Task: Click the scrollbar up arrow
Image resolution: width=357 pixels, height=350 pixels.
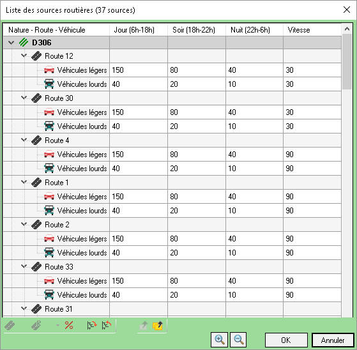Action: tap(347, 29)
